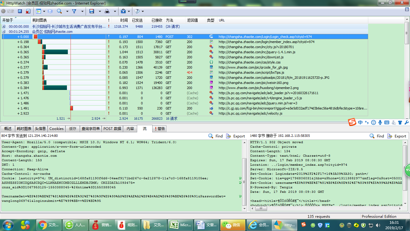Viewport: 410px width, 231px height.
Task: Open the Help dropdown arrow
Action: pos(143,11)
